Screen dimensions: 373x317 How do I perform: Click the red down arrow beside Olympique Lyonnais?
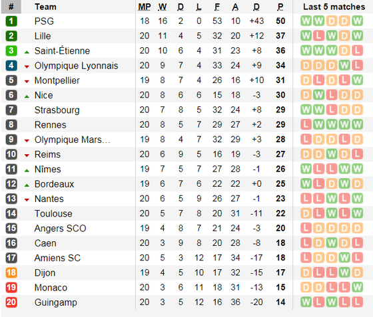click(x=27, y=67)
